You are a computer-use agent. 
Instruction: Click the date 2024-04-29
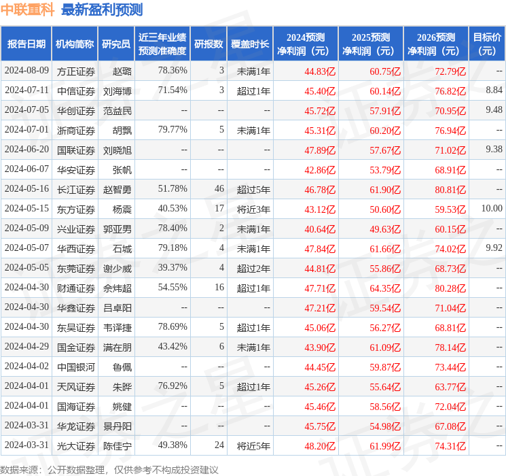pos(26,346)
